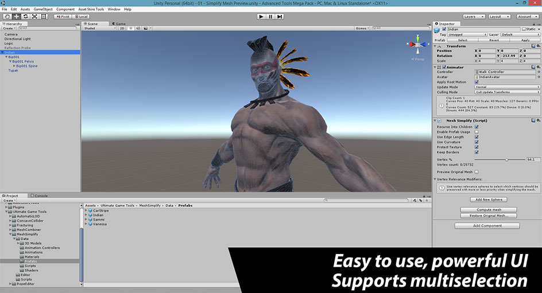The width and height of the screenshot is (542, 293).
Task: Open the Shaded draw mode dropdown
Action: tap(100, 28)
